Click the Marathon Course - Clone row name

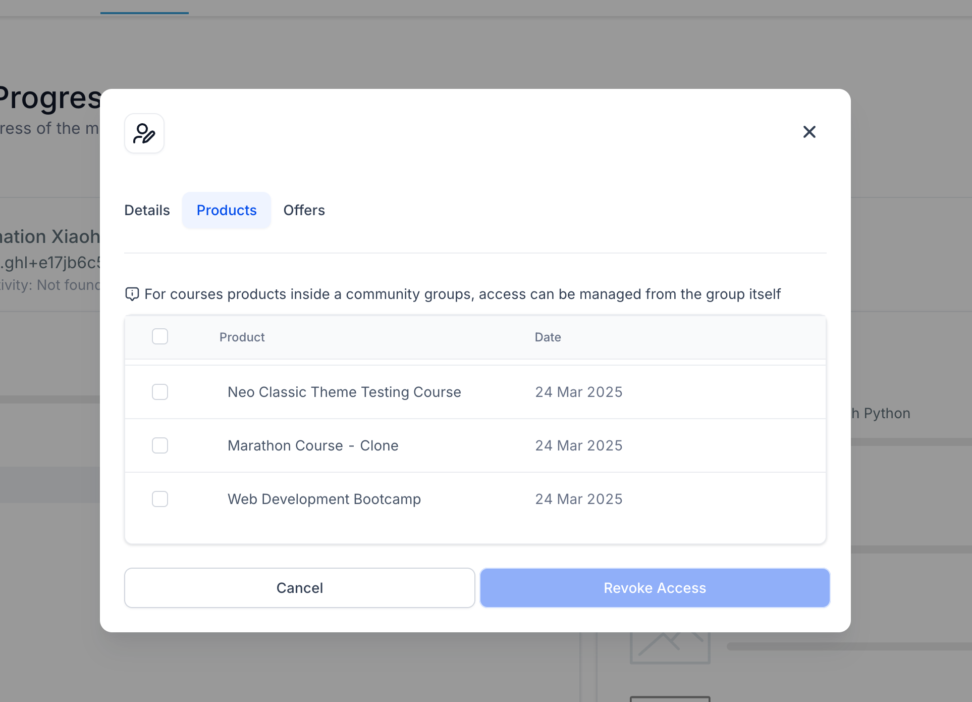(x=313, y=445)
